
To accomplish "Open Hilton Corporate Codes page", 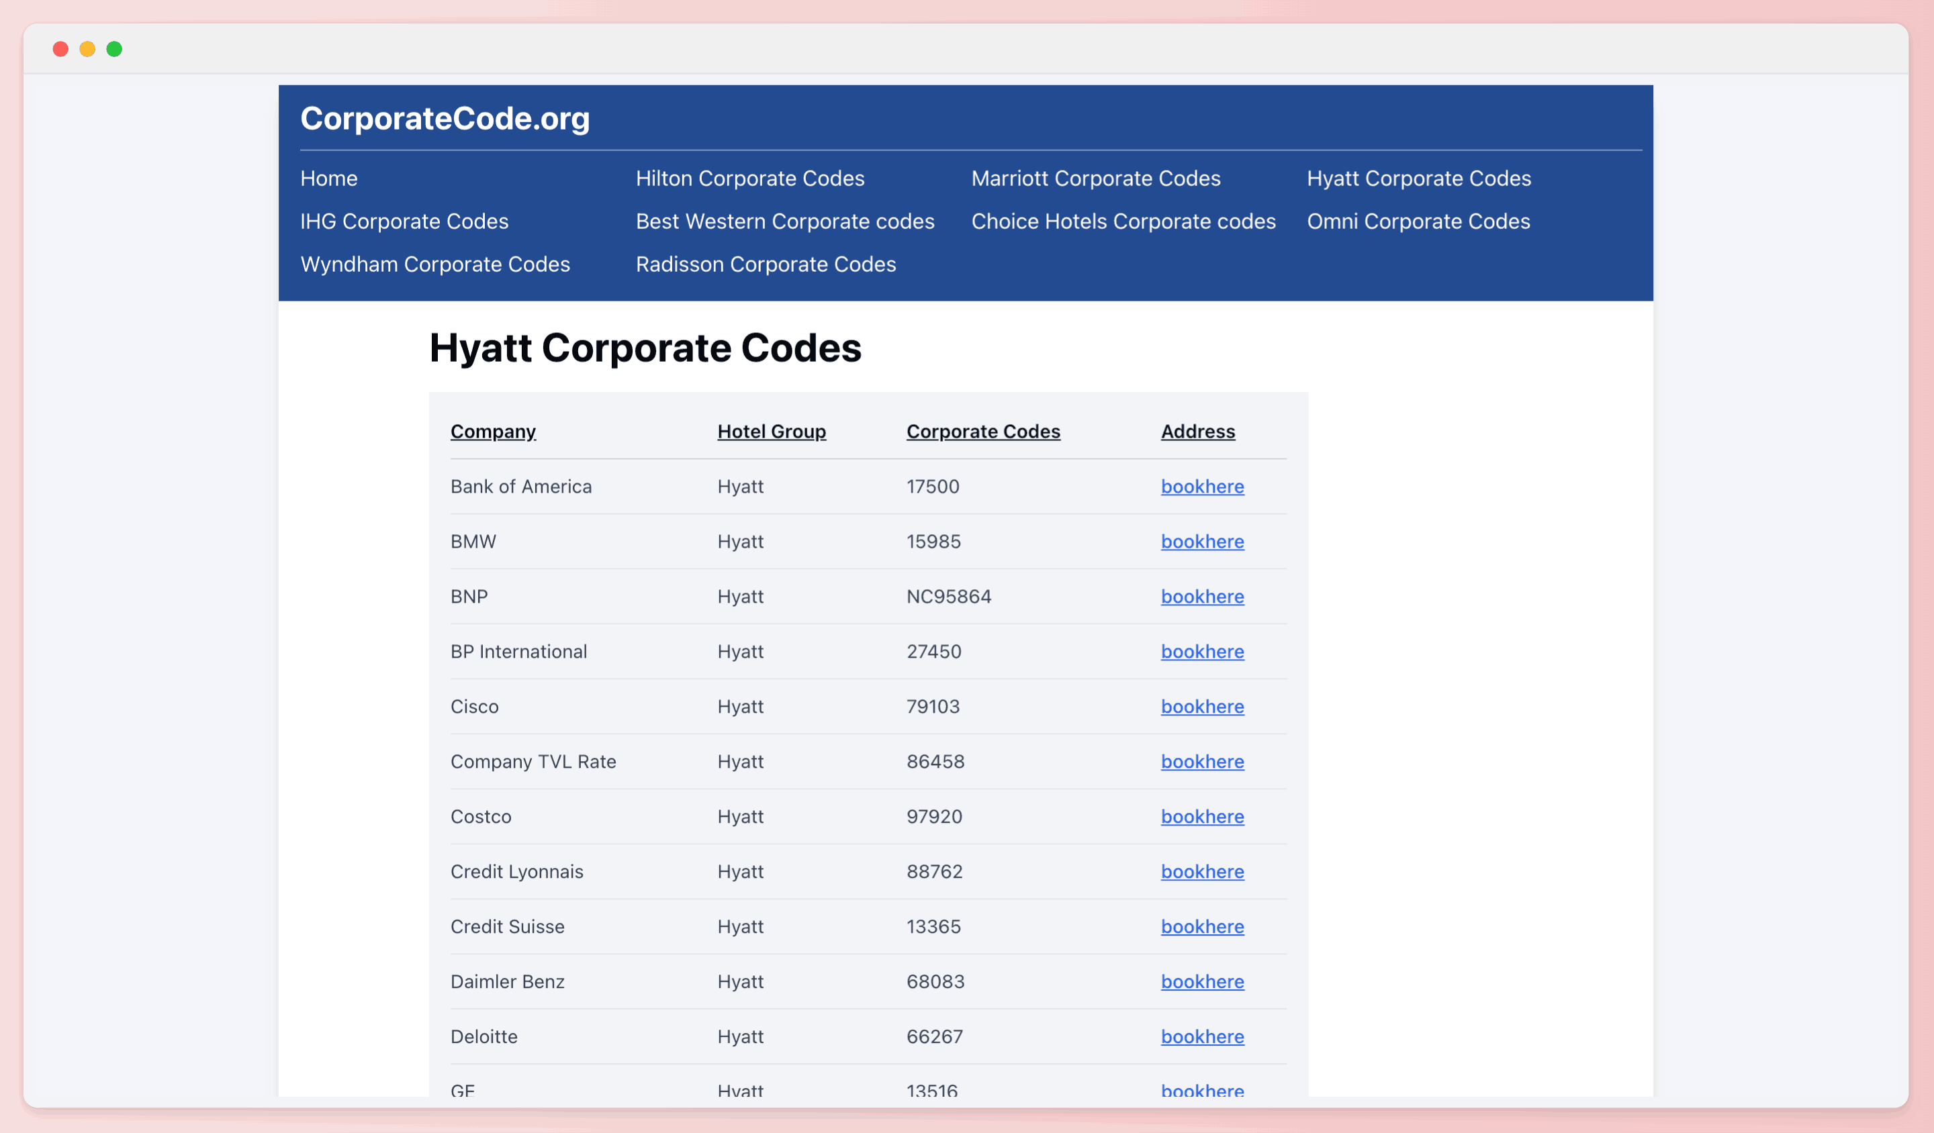I will tap(750, 177).
